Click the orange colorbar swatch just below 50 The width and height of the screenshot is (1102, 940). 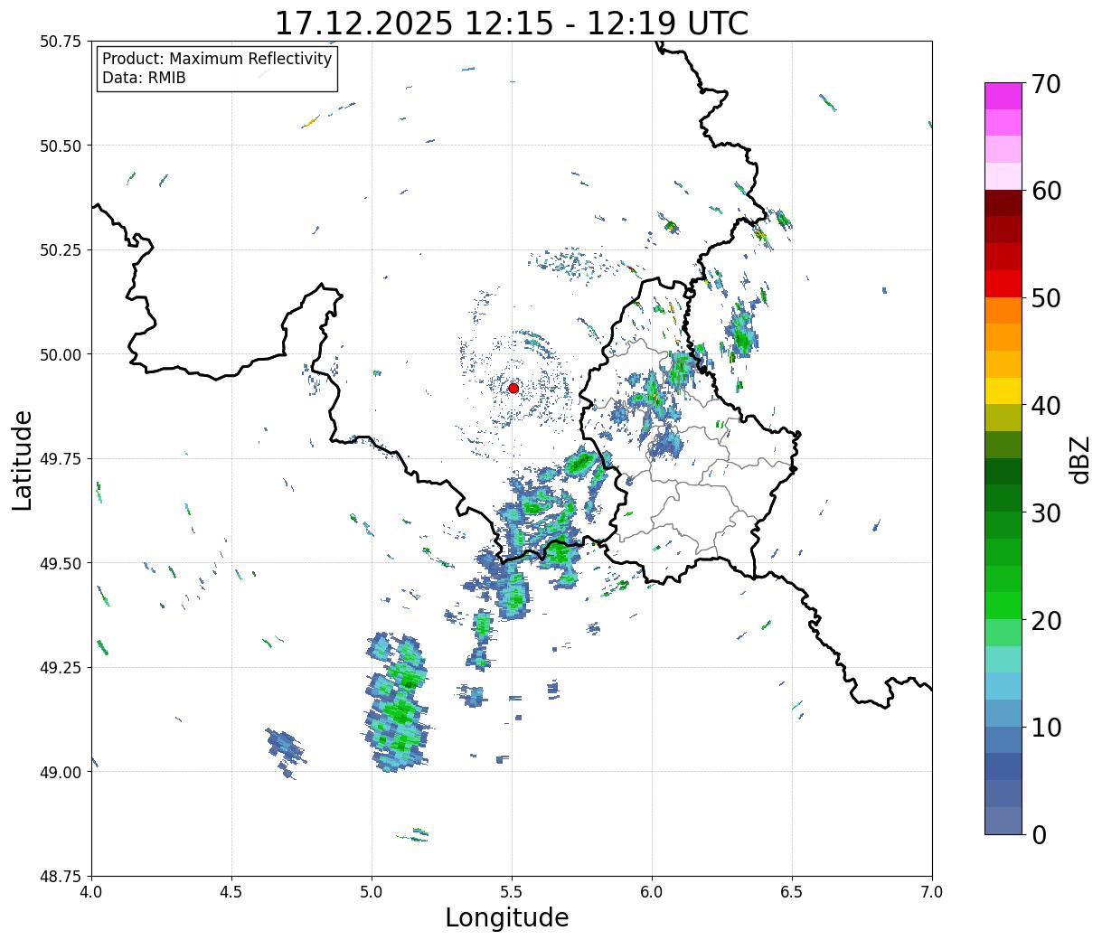pyautogui.click(x=1003, y=310)
